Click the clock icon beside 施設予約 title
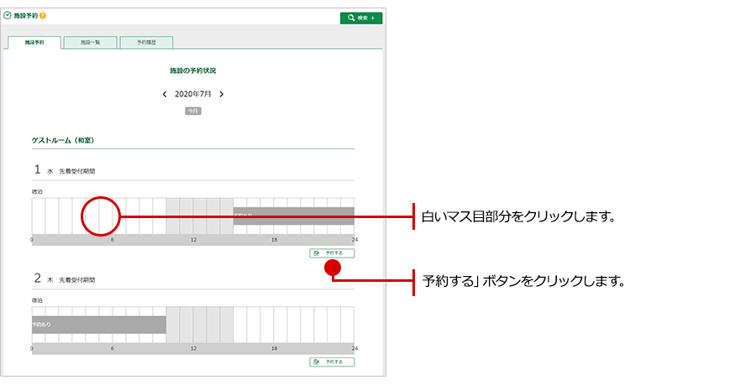 pos(8,16)
